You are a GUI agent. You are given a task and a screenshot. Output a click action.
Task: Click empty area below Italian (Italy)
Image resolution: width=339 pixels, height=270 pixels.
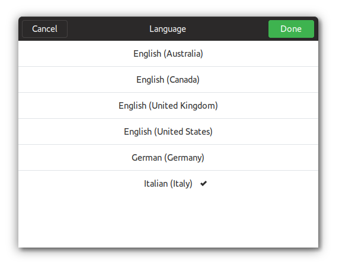pyautogui.click(x=168, y=222)
